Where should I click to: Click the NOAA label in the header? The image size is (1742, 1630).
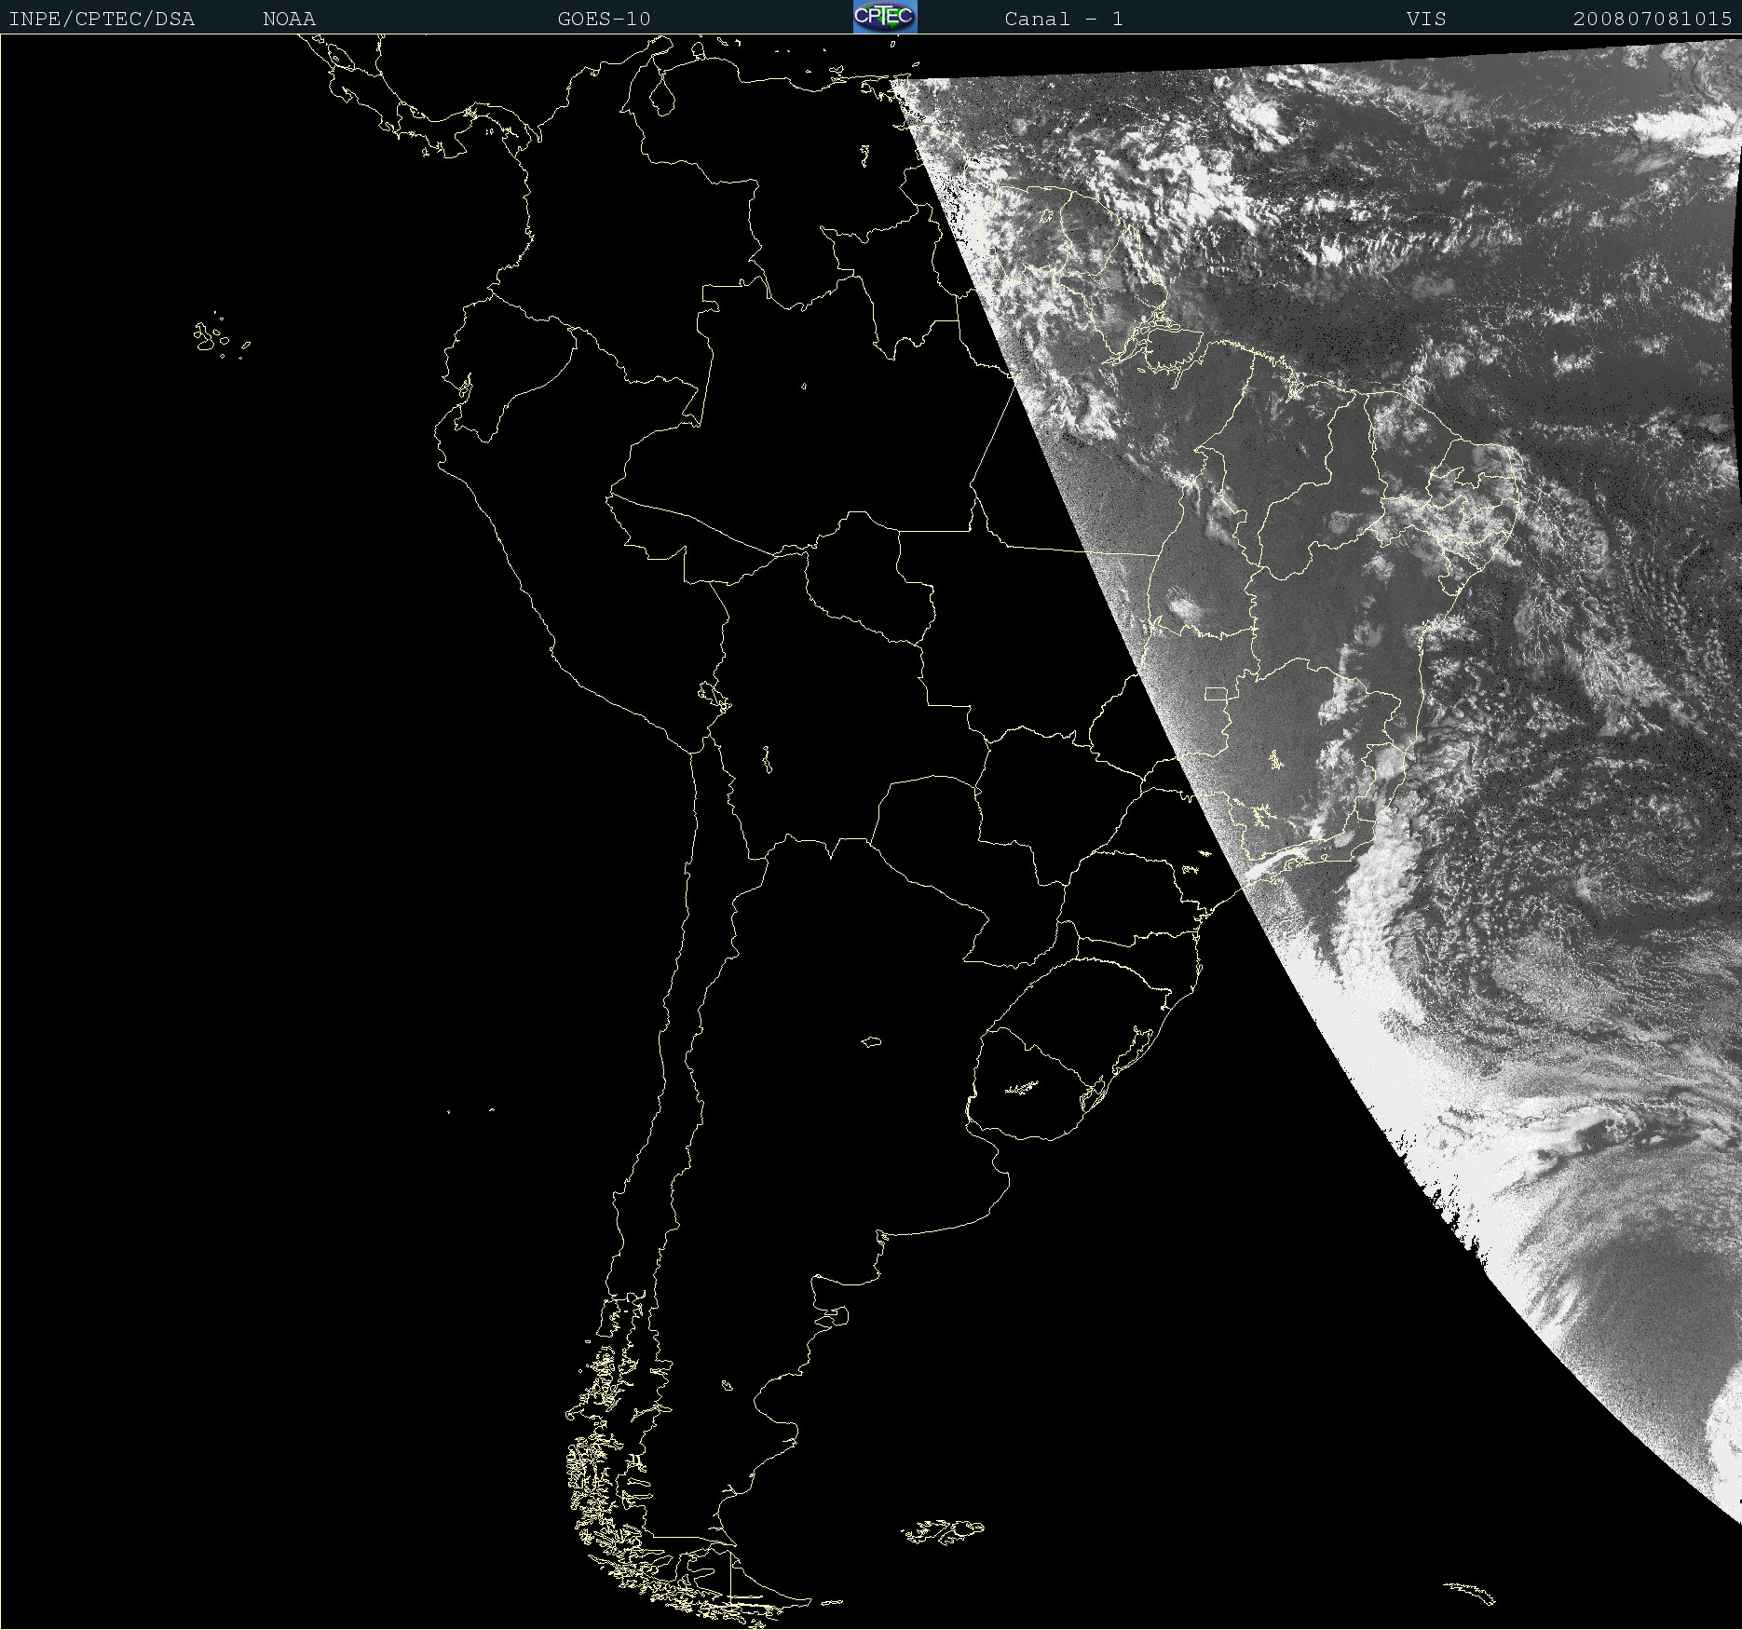click(289, 19)
